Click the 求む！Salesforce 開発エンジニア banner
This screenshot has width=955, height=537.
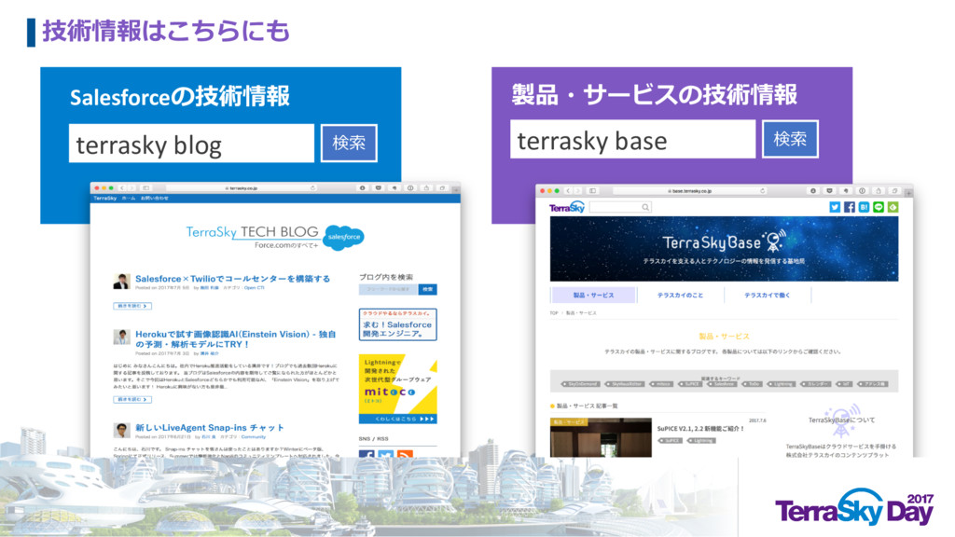pyautogui.click(x=397, y=324)
